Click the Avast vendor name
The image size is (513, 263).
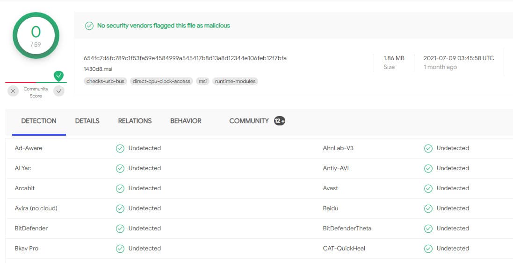pyautogui.click(x=330, y=188)
